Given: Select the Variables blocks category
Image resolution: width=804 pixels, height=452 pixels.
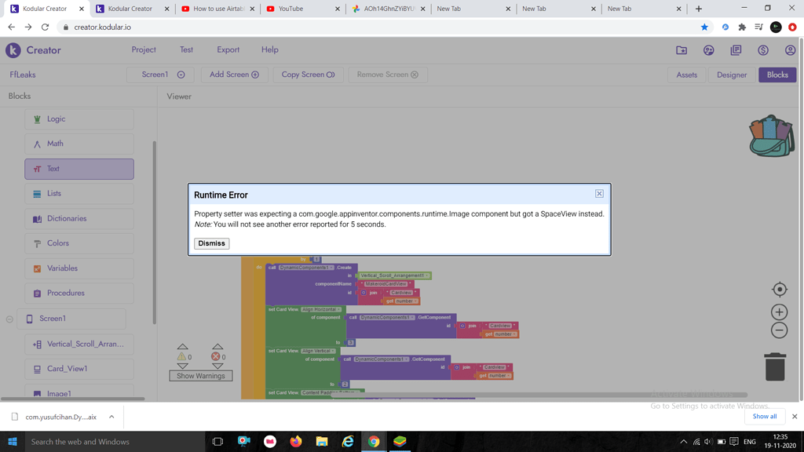Looking at the screenshot, I should [x=79, y=268].
